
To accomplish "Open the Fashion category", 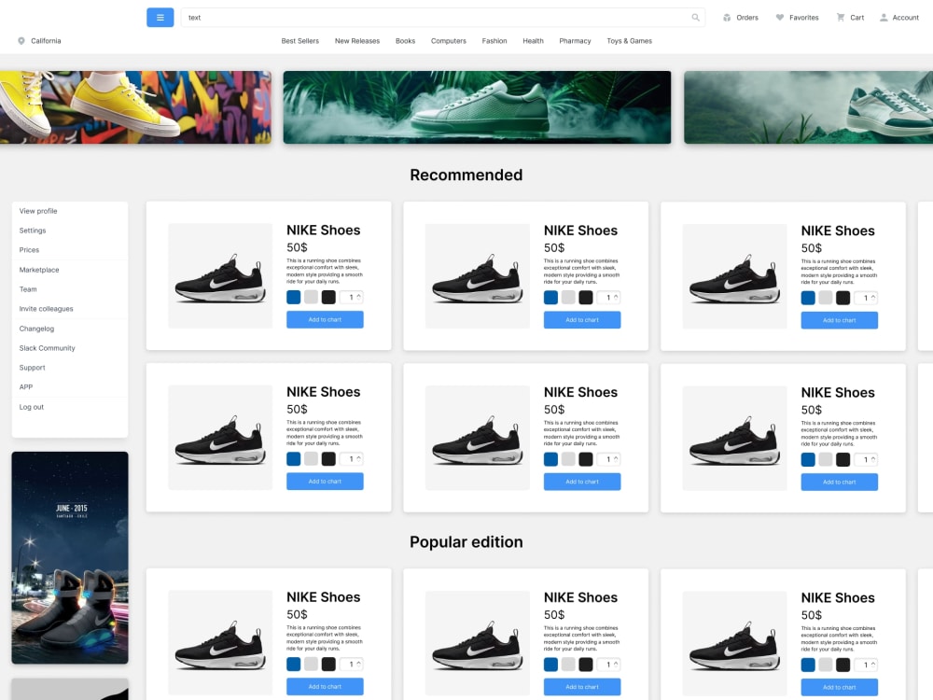I will 494,41.
